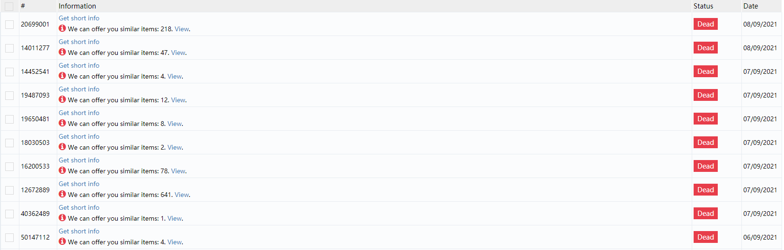Check the box next to item 50147112
Image resolution: width=784 pixels, height=250 pixels.
(9, 238)
